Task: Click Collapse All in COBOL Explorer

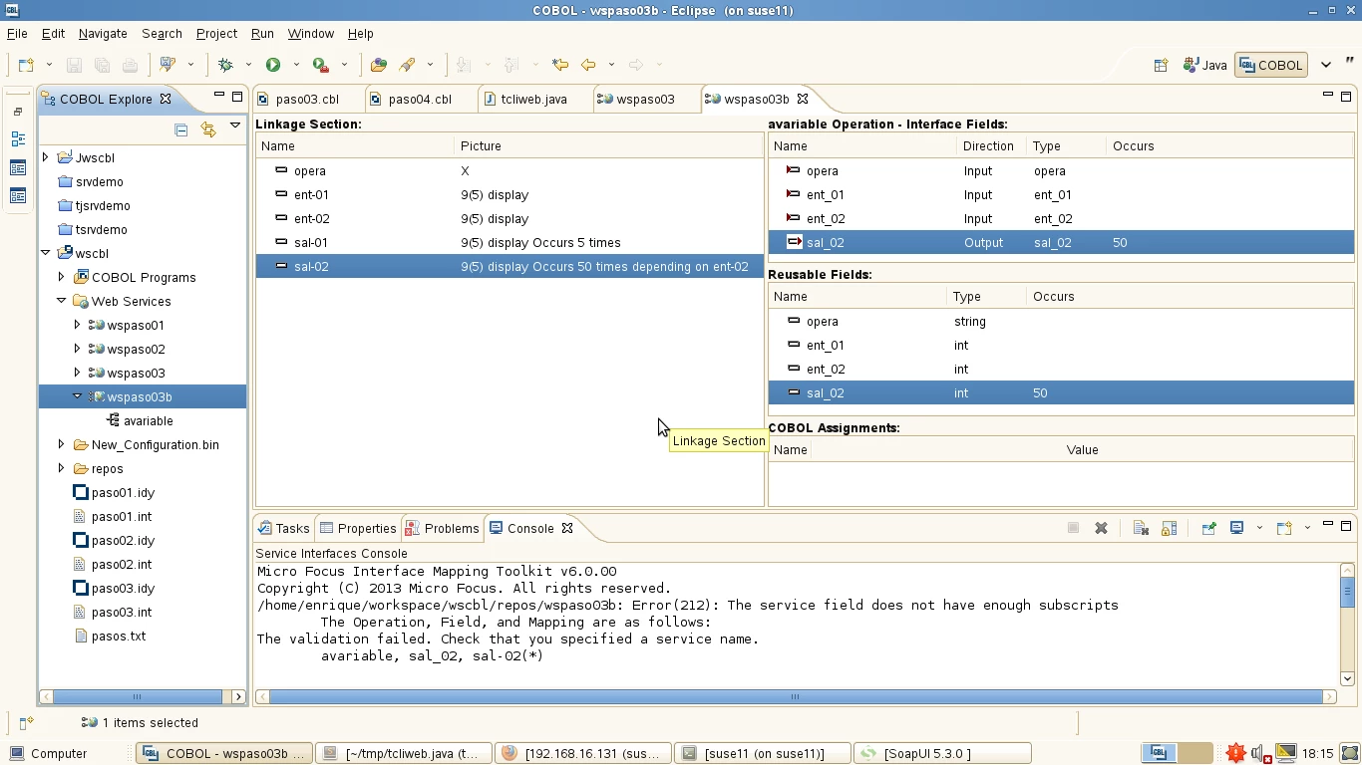Action: (180, 129)
